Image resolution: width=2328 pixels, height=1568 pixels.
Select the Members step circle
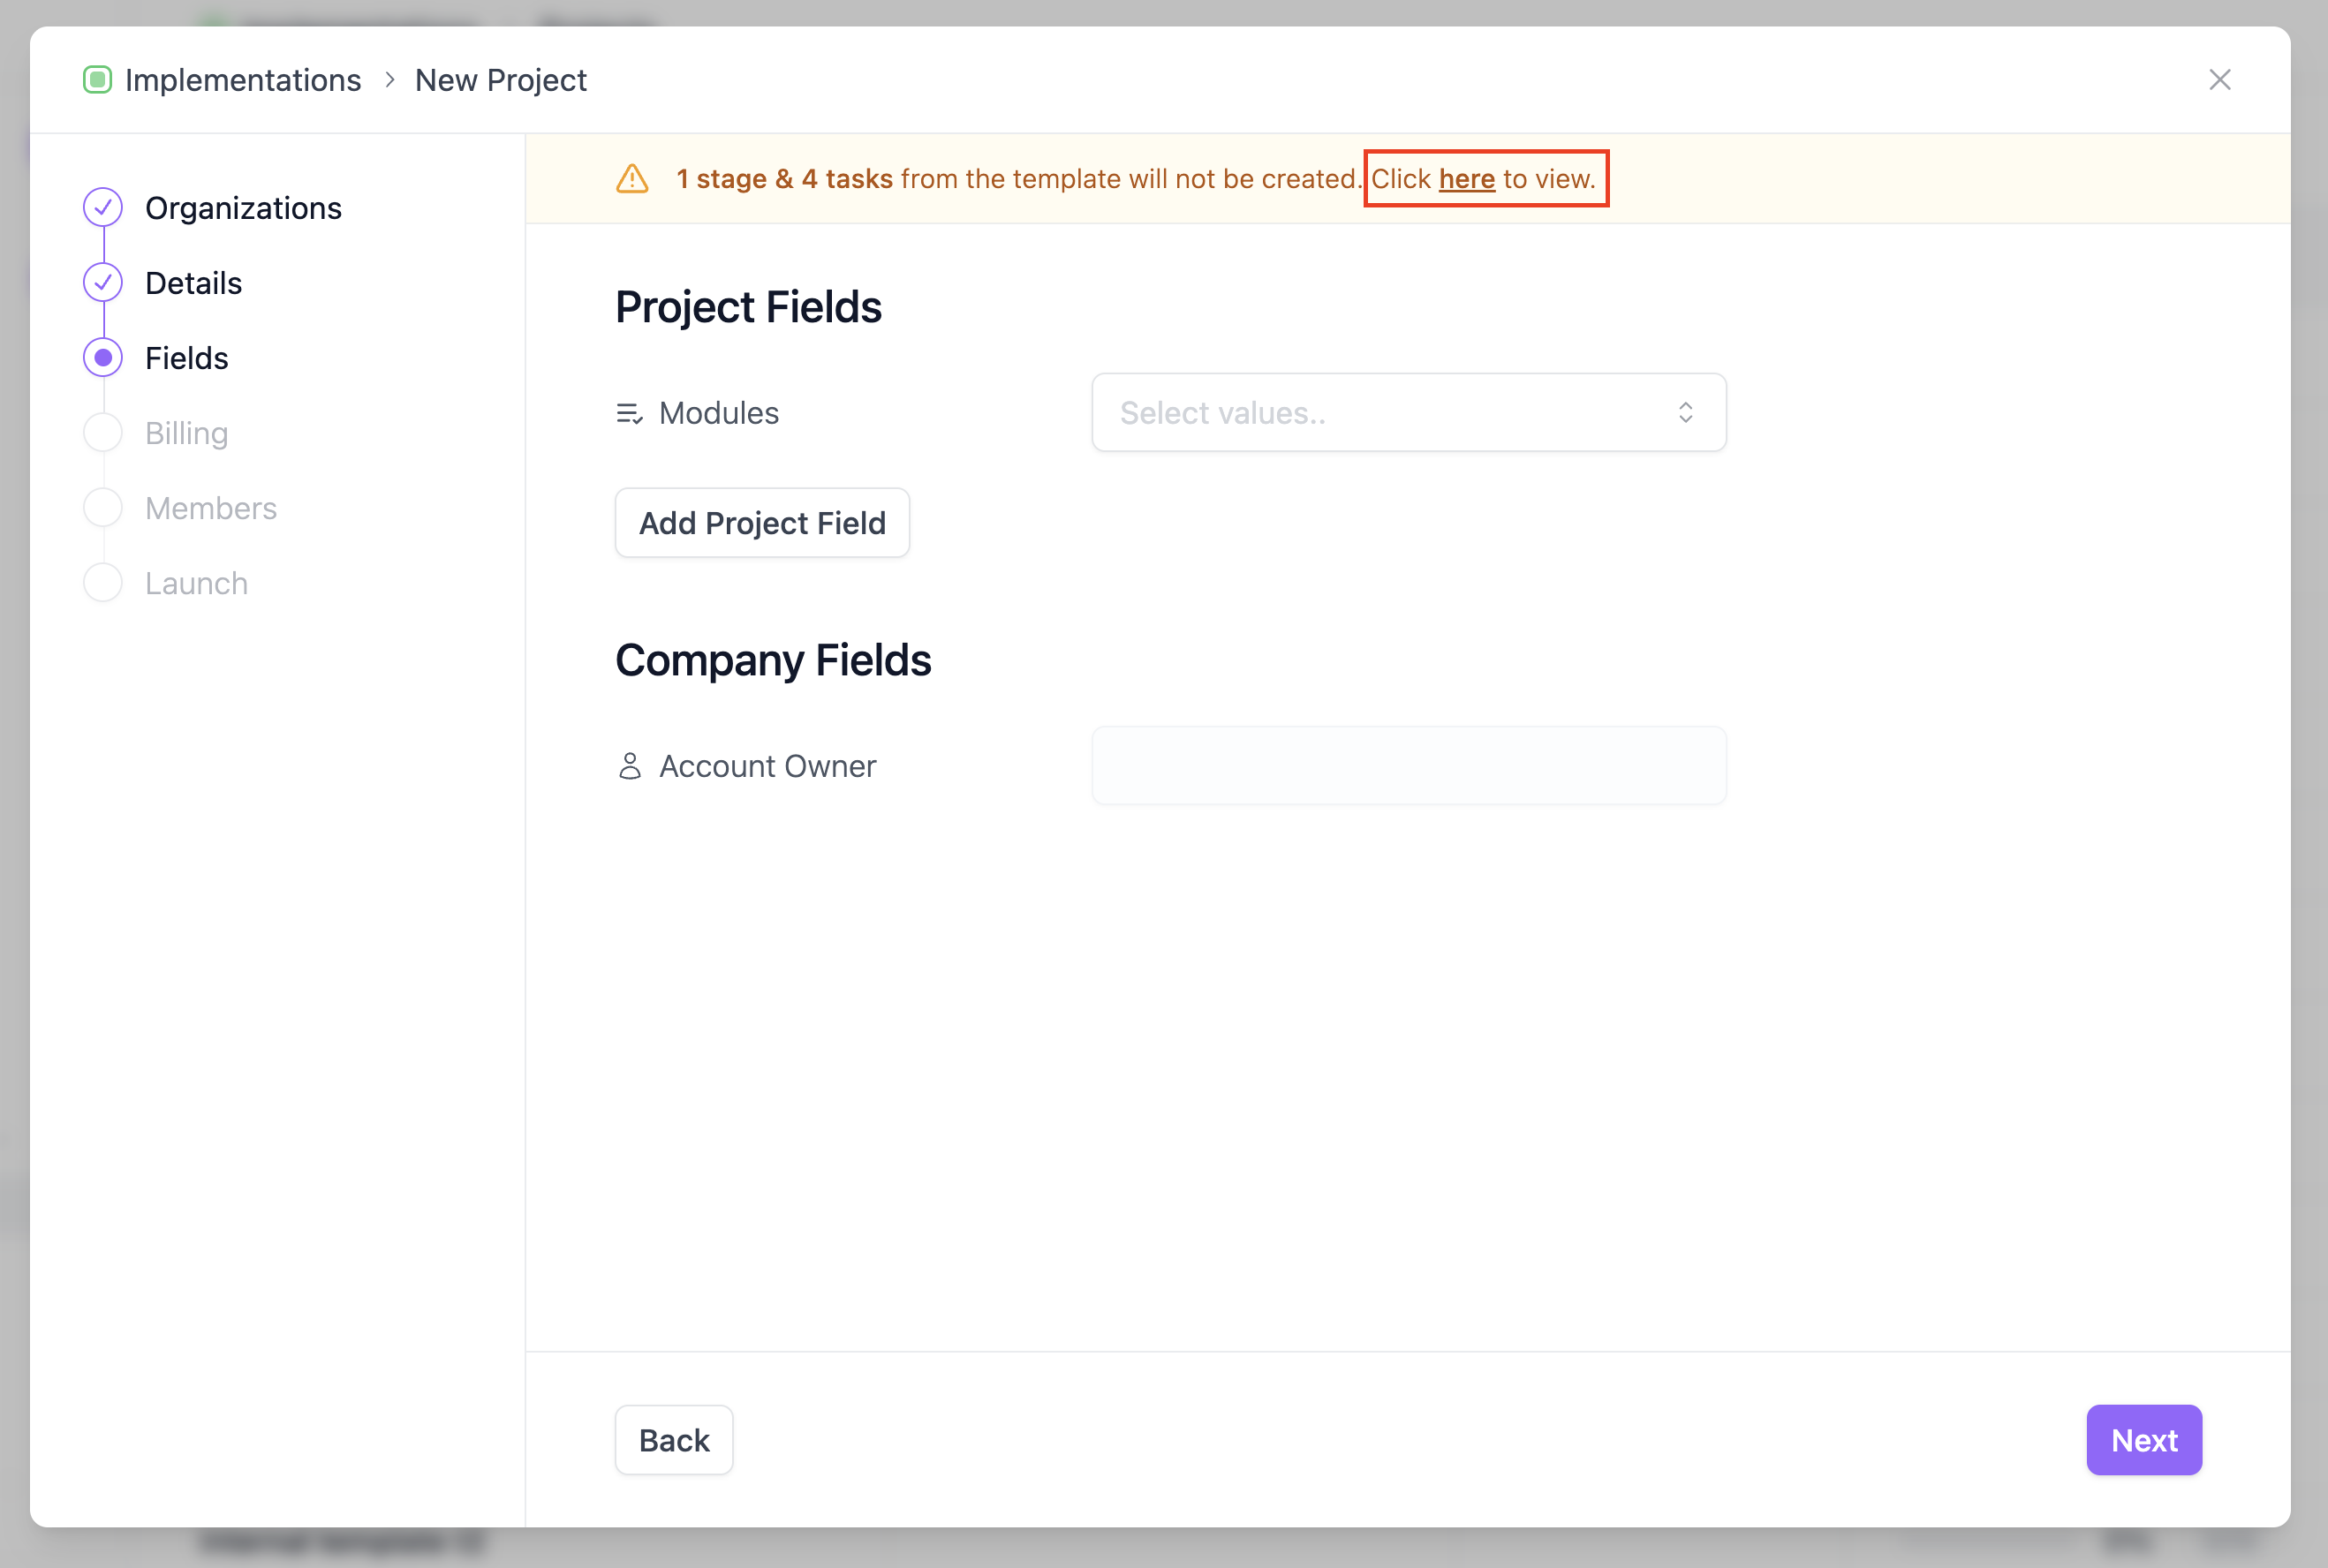(x=103, y=508)
